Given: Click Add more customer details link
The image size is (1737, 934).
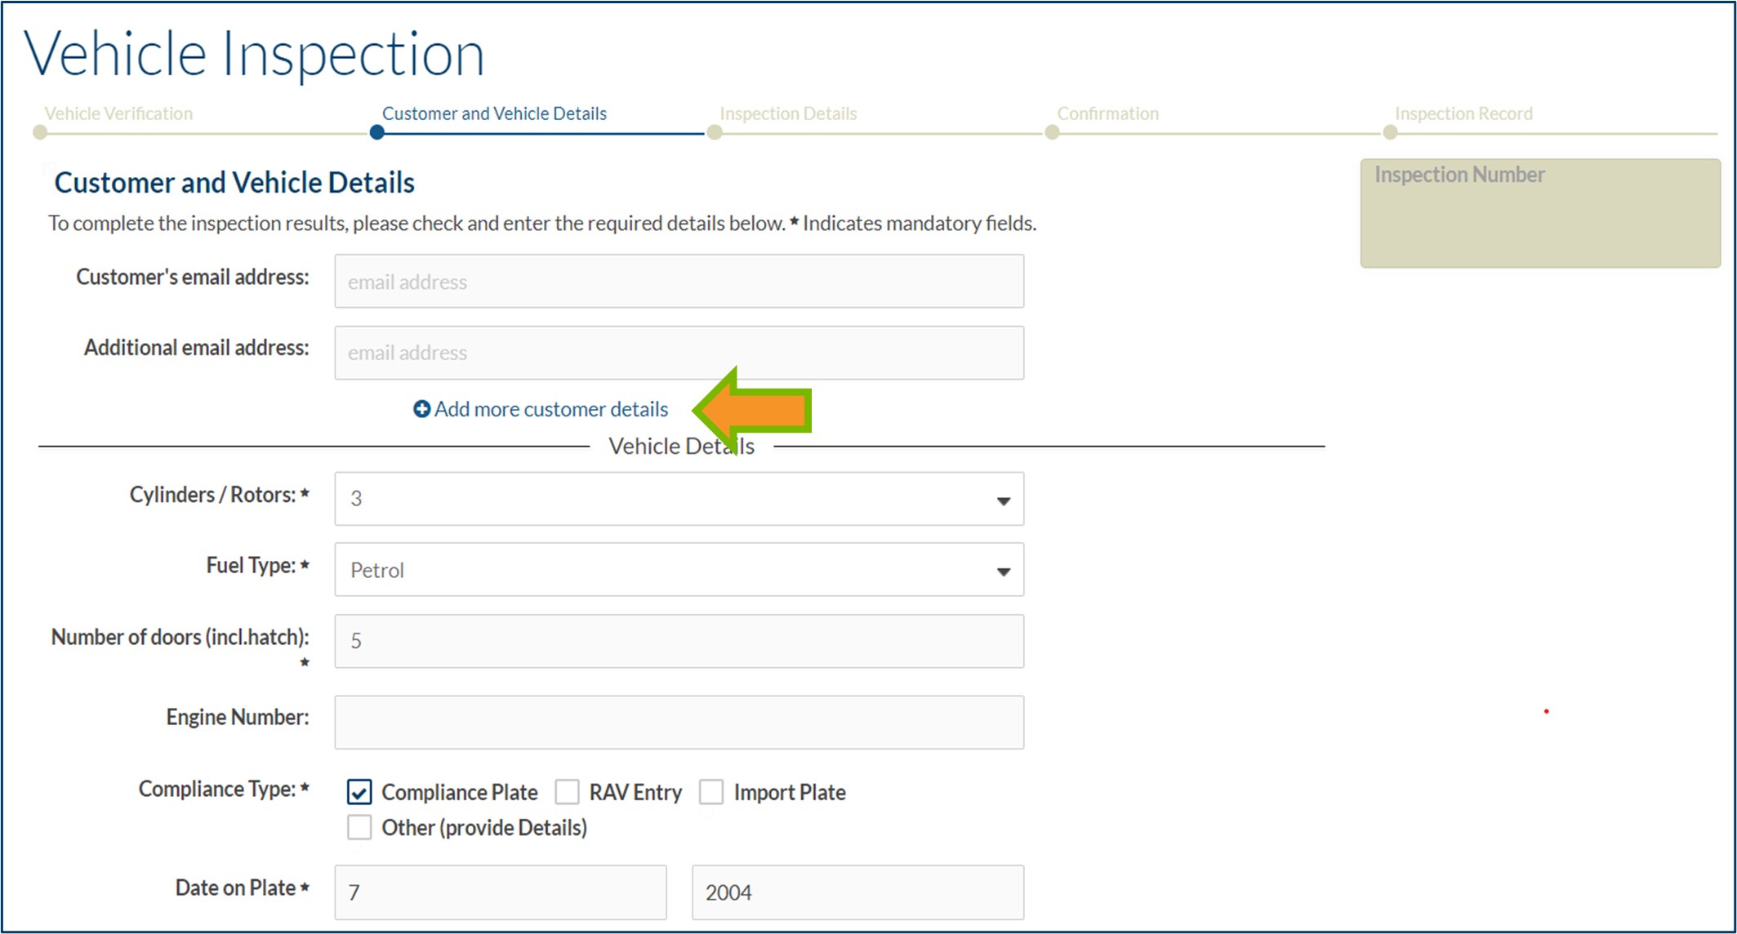Looking at the screenshot, I should (x=551, y=409).
